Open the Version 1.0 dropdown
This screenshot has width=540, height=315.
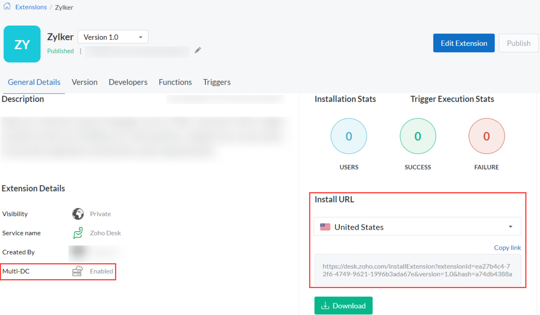click(113, 37)
